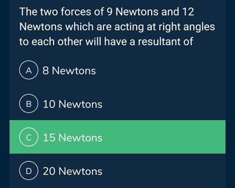Select the circle labeled B
Screen dimensions: 235x188
click(29, 104)
